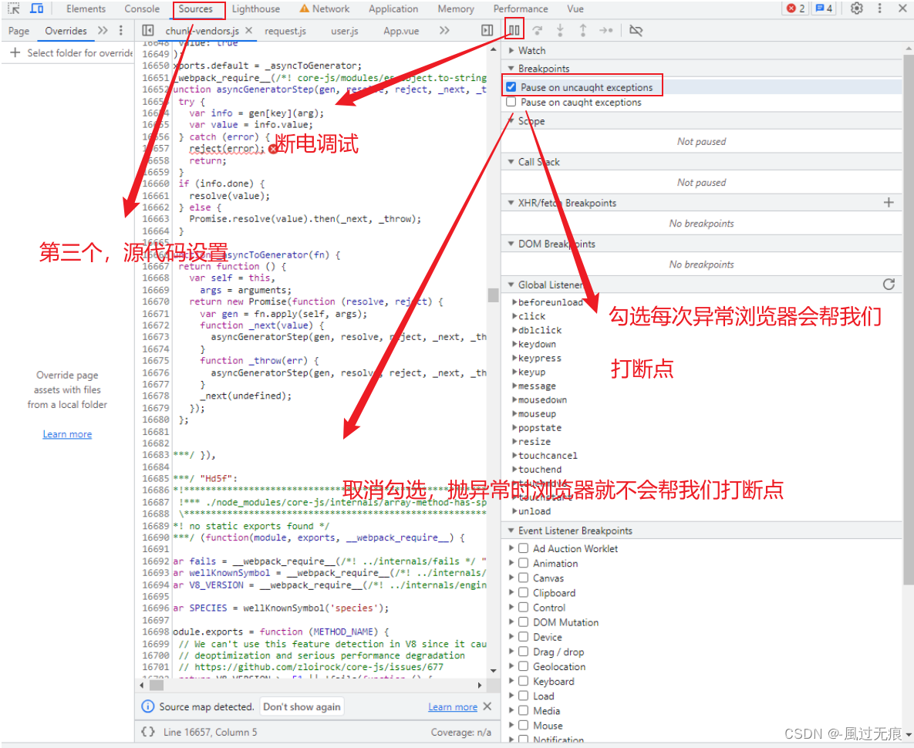Click code editor vertical scrollbar thumb
The image size is (914, 748).
point(493,295)
